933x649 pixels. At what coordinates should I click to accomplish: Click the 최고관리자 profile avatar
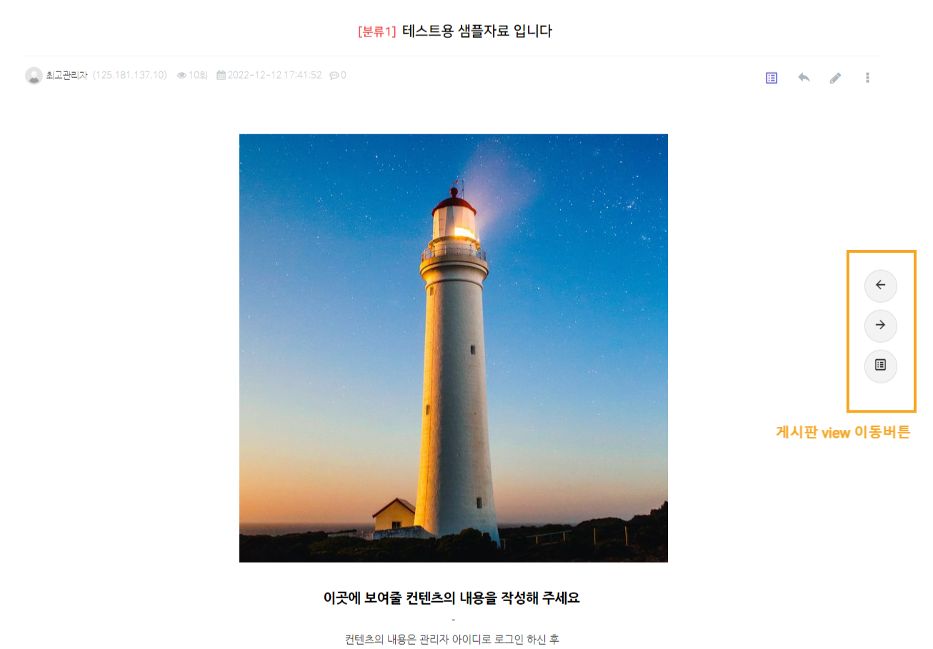pyautogui.click(x=34, y=76)
